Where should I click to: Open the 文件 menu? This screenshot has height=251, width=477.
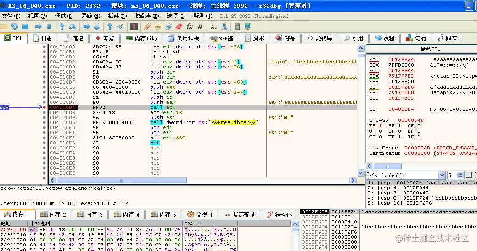coord(11,16)
